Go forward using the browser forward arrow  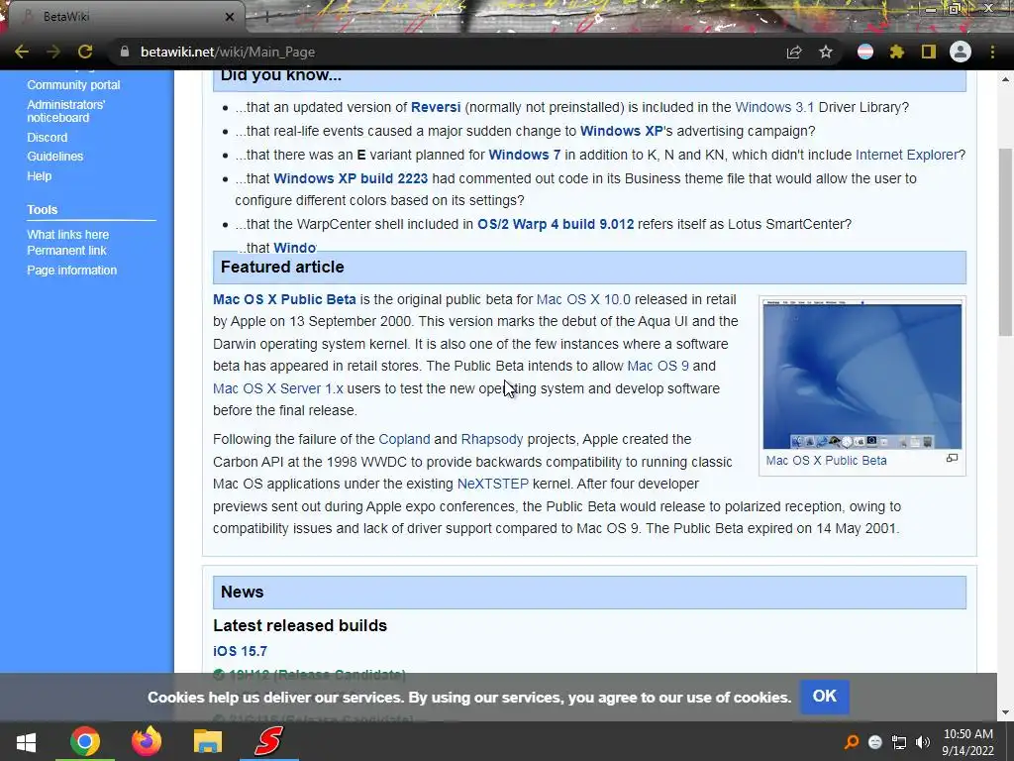pos(53,52)
